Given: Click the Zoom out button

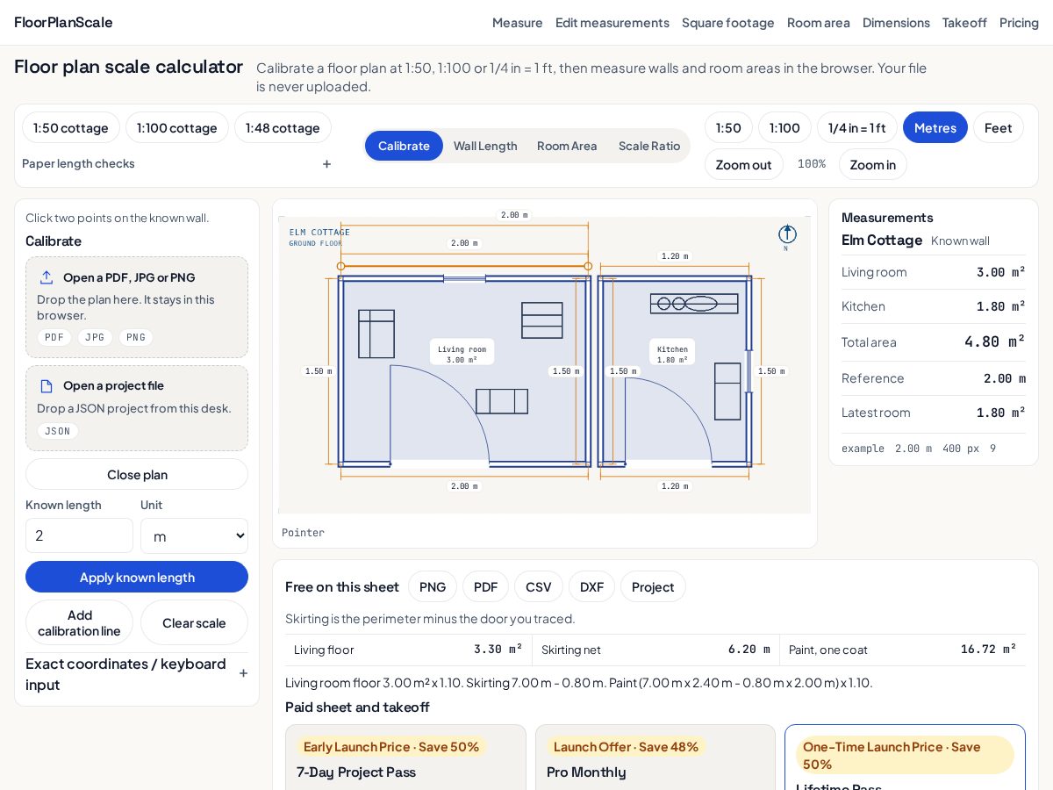Looking at the screenshot, I should point(744,164).
